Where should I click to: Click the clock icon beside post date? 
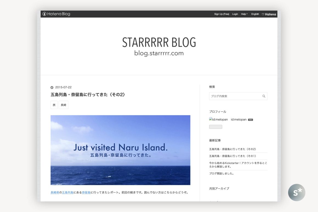[52, 87]
